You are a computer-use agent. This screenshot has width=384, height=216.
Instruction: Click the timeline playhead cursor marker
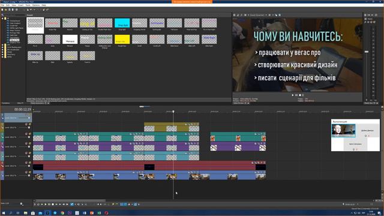173,112
